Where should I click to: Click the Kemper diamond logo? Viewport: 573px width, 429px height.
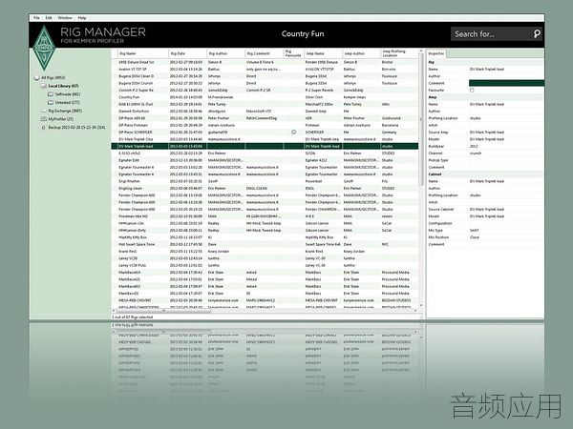(x=44, y=48)
